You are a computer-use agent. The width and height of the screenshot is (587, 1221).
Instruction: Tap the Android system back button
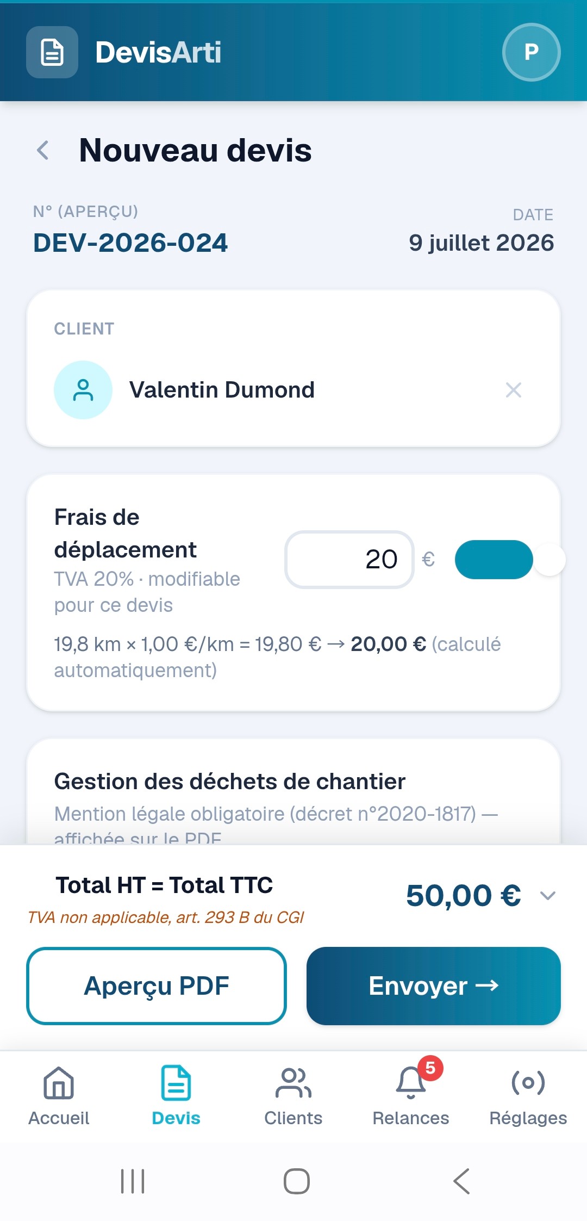[461, 1181]
